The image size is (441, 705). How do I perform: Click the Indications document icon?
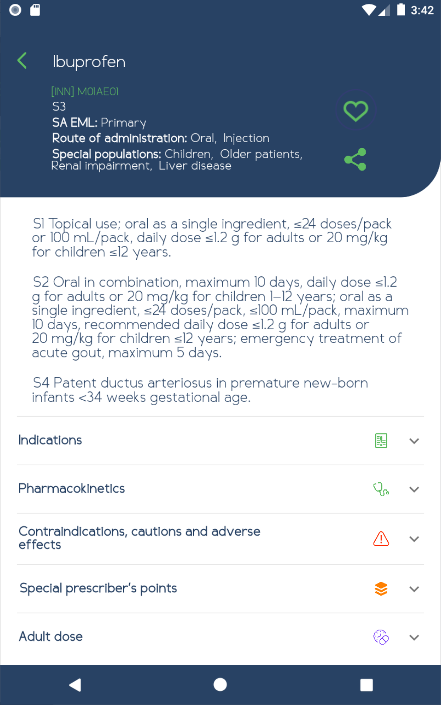point(381,441)
